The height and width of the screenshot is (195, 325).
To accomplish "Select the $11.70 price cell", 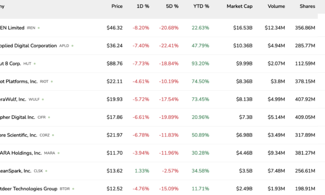I will pos(115,153).
